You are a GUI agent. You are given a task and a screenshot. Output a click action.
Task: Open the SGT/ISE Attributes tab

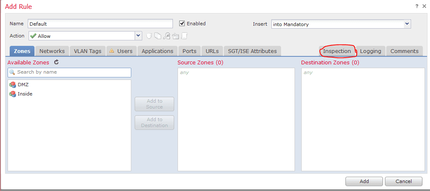coord(252,51)
